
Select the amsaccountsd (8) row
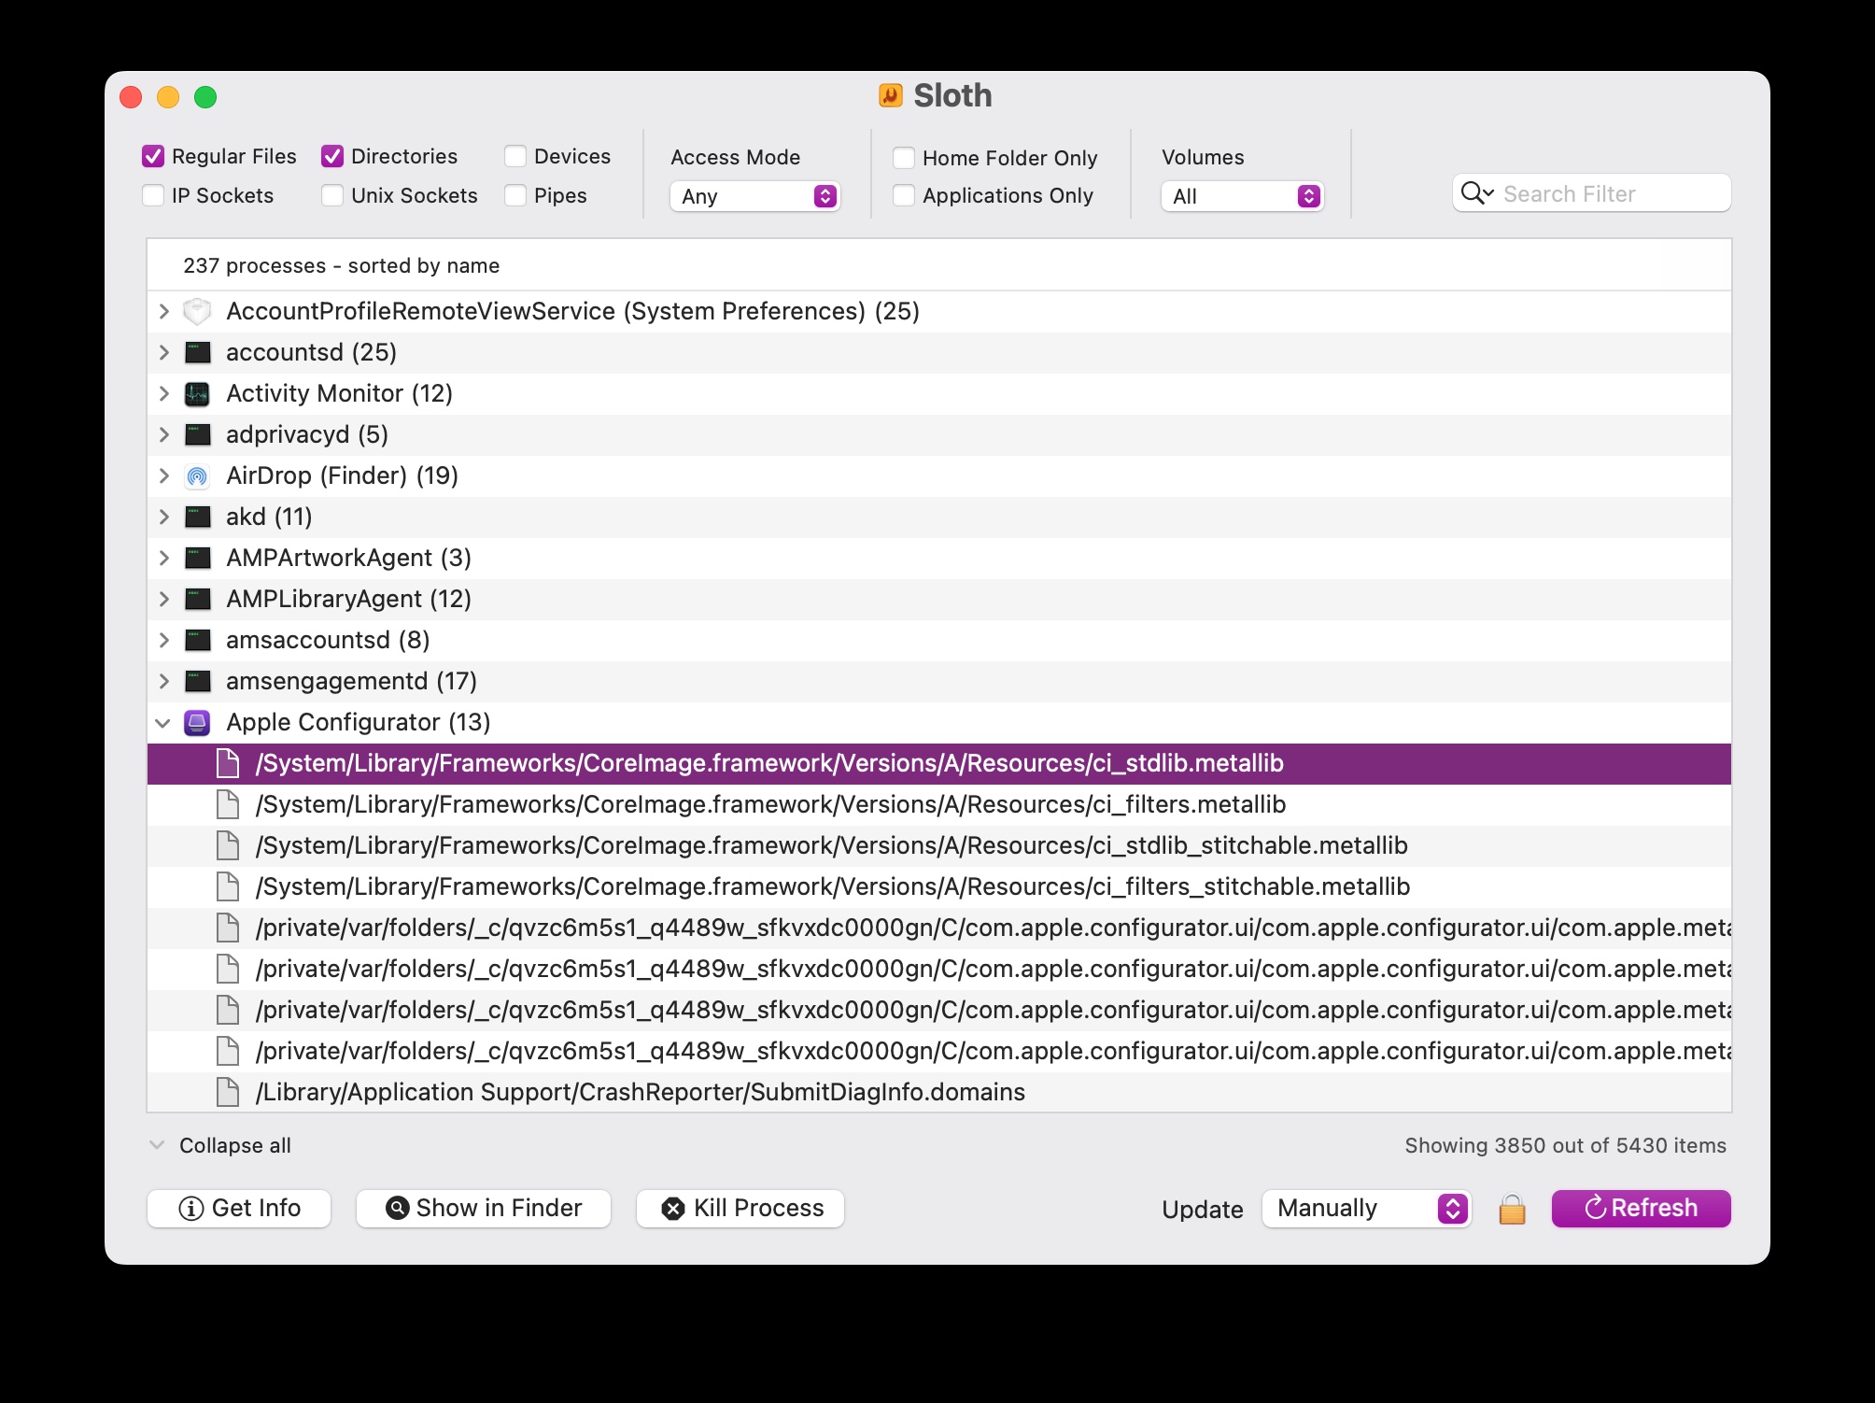click(x=938, y=640)
